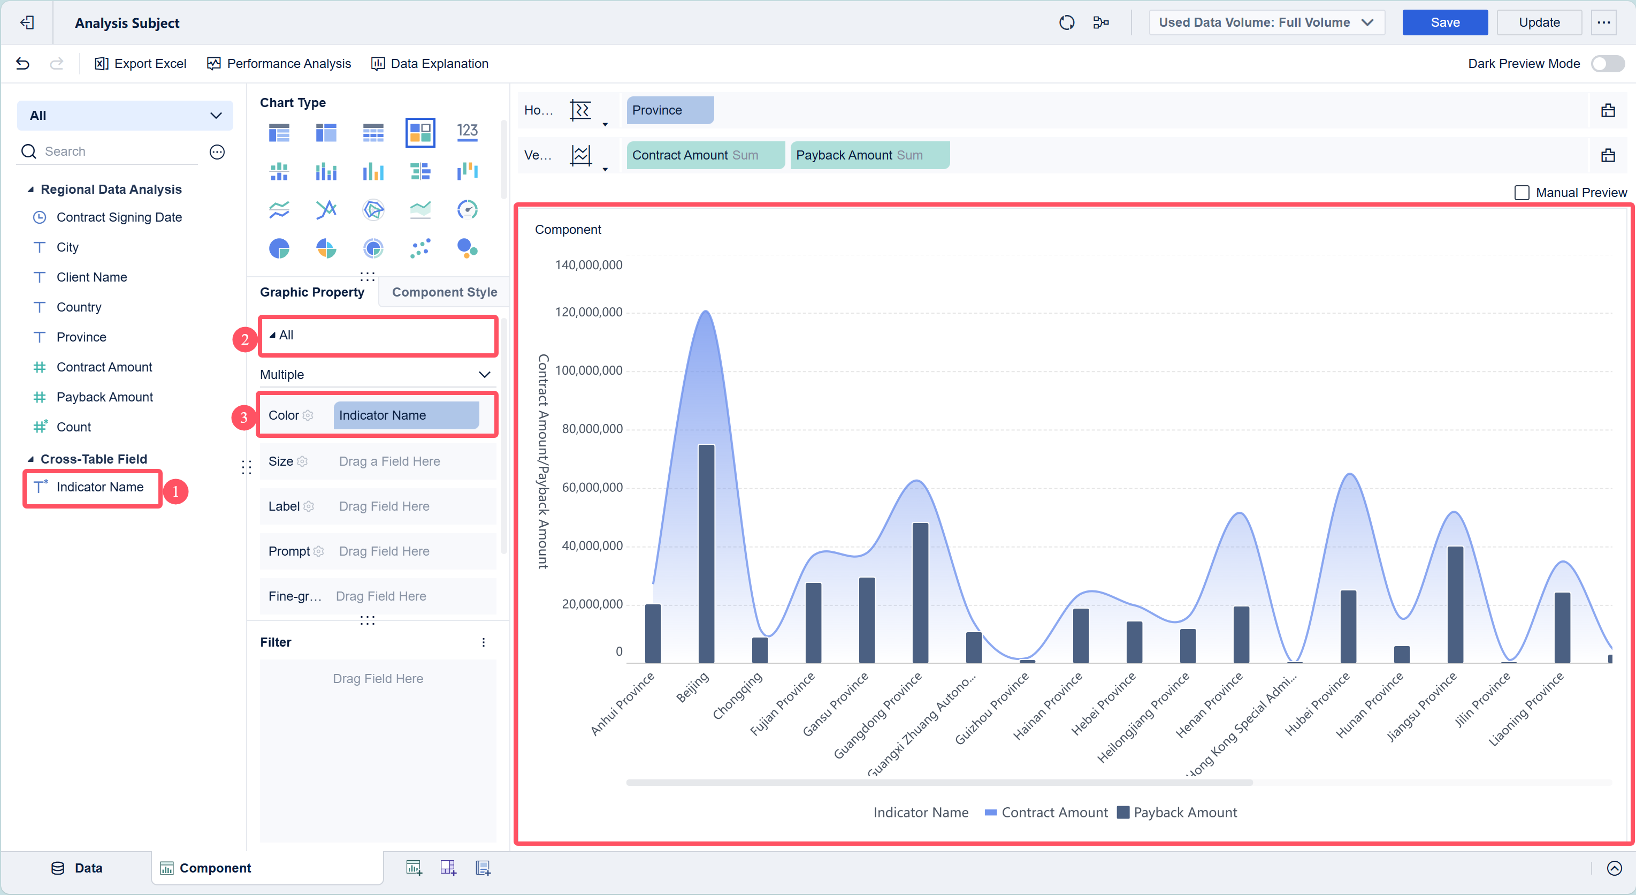Click the refresh circle icon in header
This screenshot has width=1636, height=895.
(x=1067, y=23)
